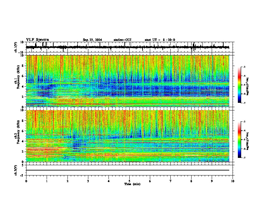
Task: Select the "start UT = 8 : 20: 0" header text
Action: tap(160, 40)
